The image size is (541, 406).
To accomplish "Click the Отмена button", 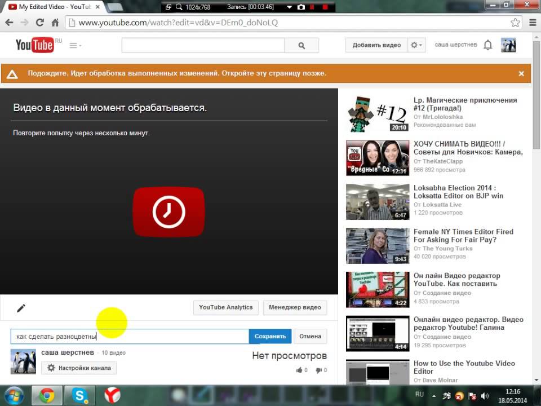I will tap(310, 336).
